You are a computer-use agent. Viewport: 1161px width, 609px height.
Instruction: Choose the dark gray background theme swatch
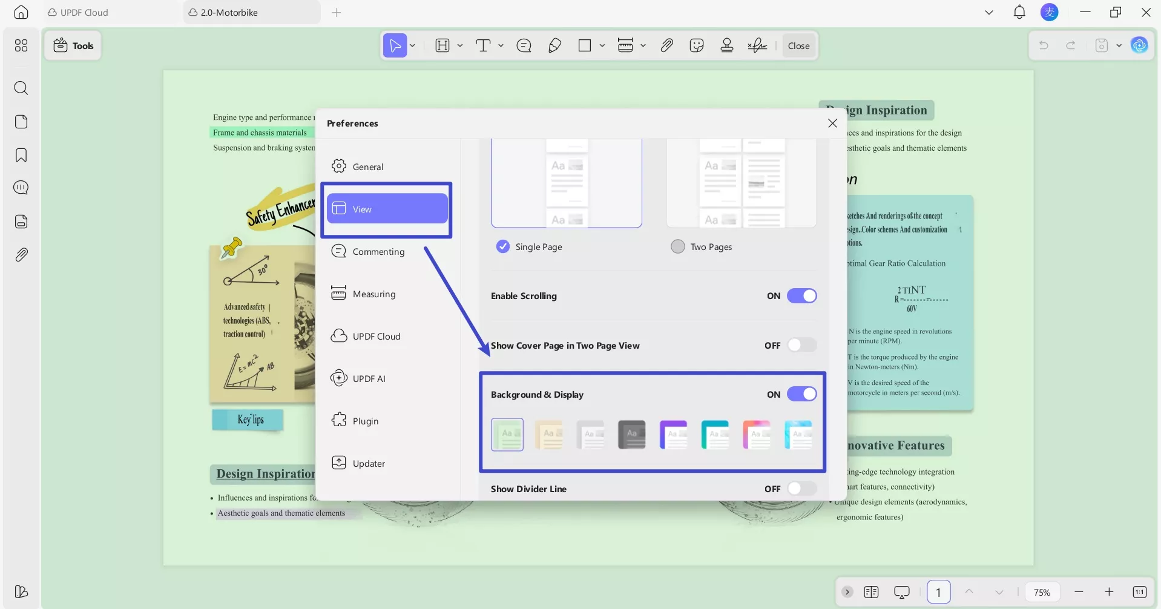632,435
